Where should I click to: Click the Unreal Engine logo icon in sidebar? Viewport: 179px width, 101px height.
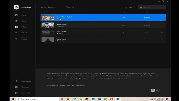16,39
